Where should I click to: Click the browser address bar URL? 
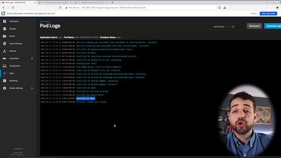point(114,7)
